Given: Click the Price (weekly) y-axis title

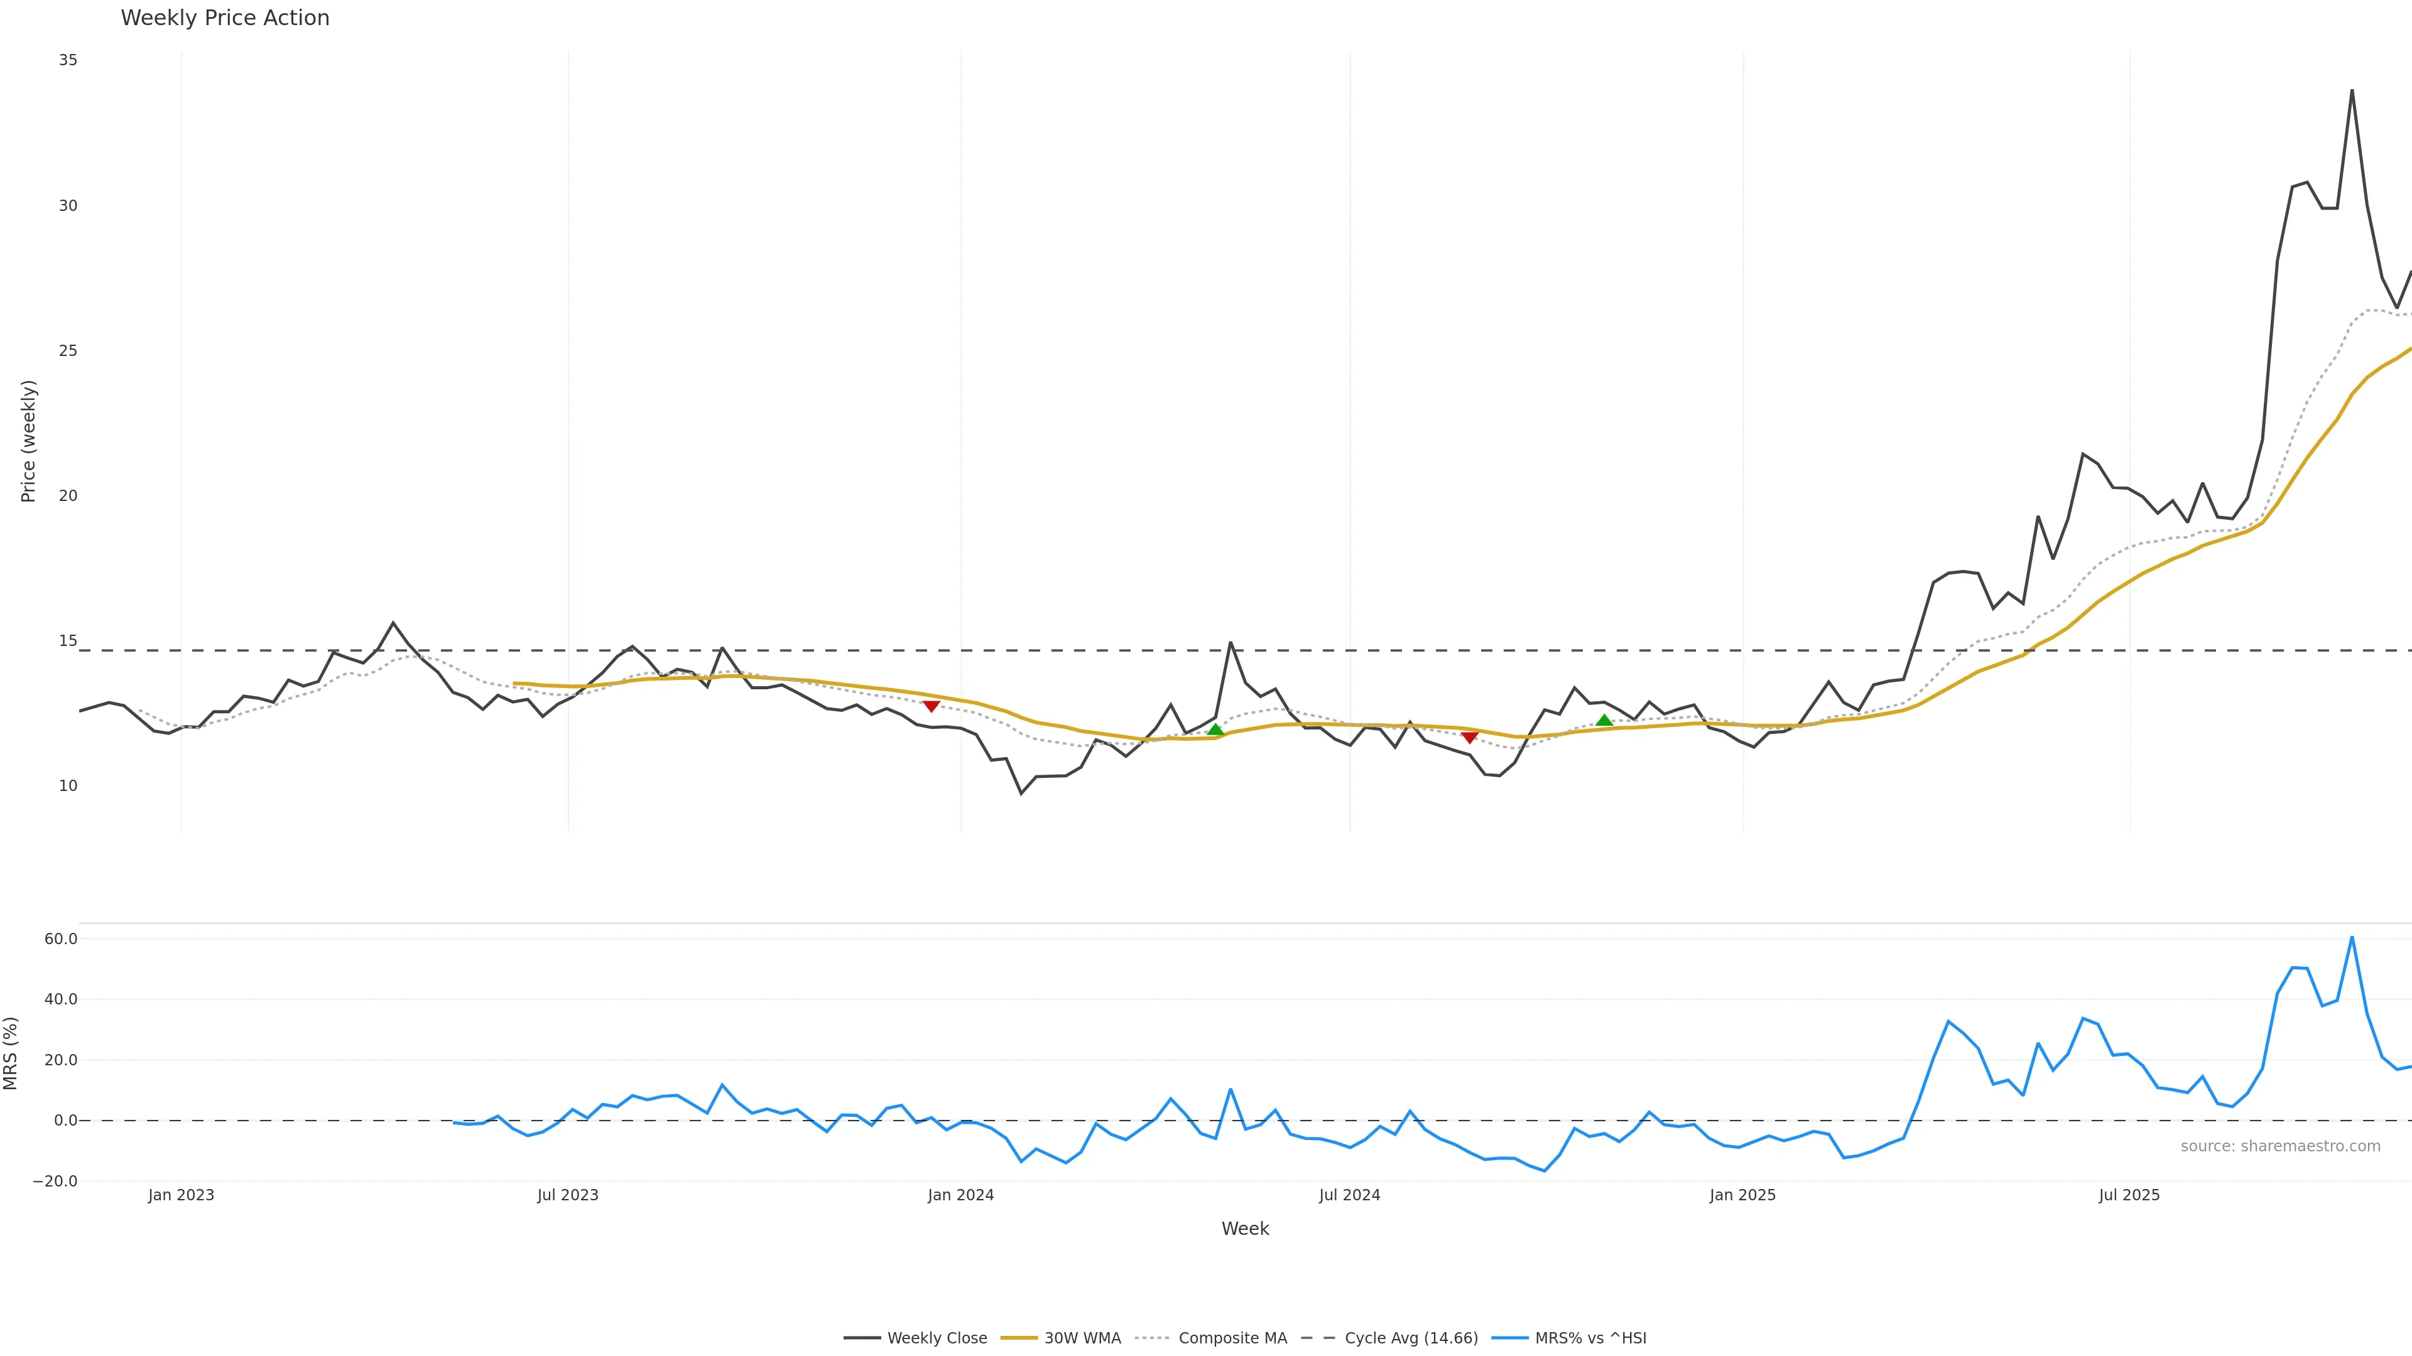Looking at the screenshot, I should pyautogui.click(x=28, y=441).
